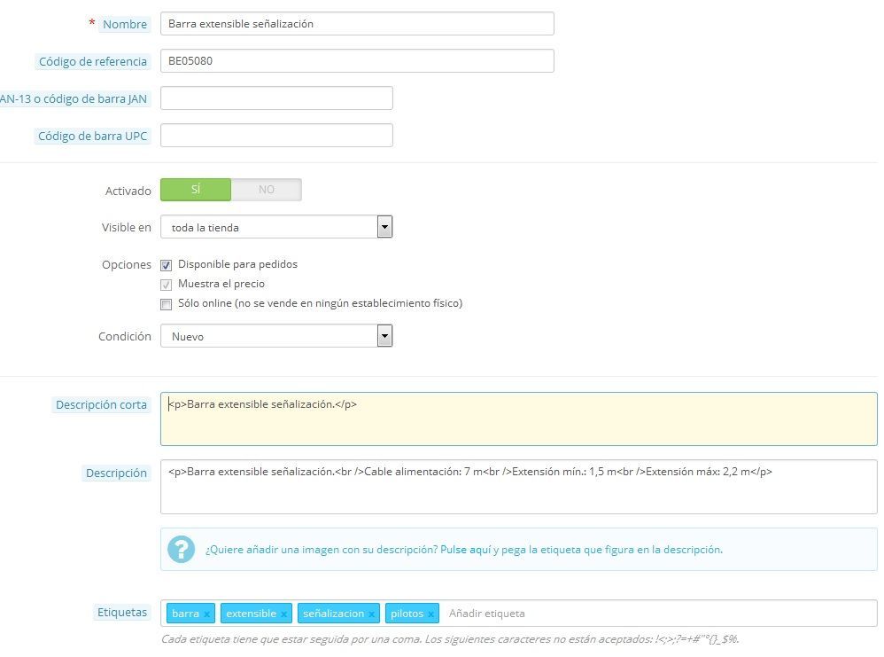This screenshot has width=884, height=657.
Task: Open the 'Visible en' dropdown
Action: pyautogui.click(x=276, y=227)
